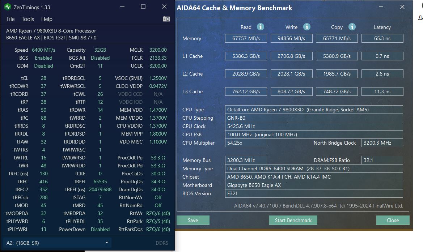Image resolution: width=423 pixels, height=252 pixels.
Task: Click the Close button in AIDA64
Action: (x=393, y=220)
